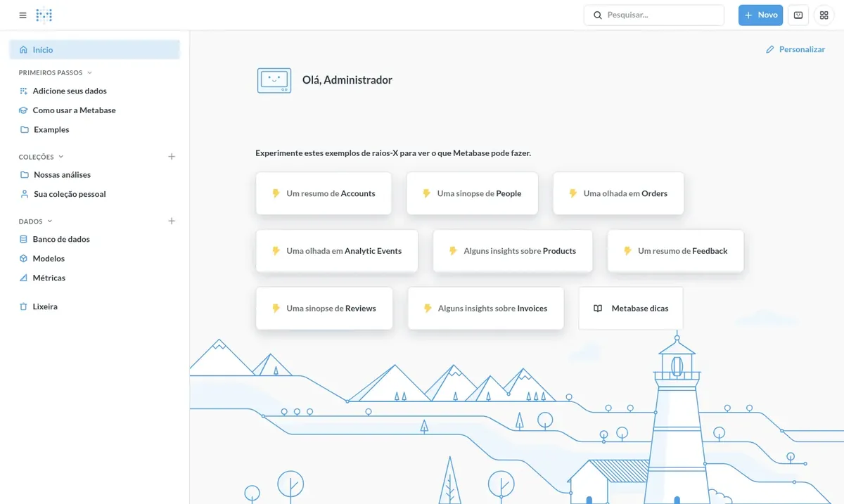Open Alguns insights sobre Invoices card
844x504 pixels.
485,308
